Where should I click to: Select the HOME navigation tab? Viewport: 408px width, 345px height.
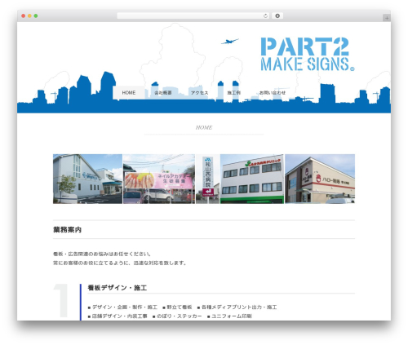[x=129, y=93]
